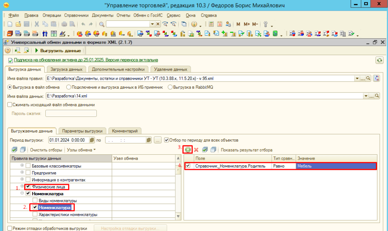Click the two people icon in second toolbar

coord(45,34)
